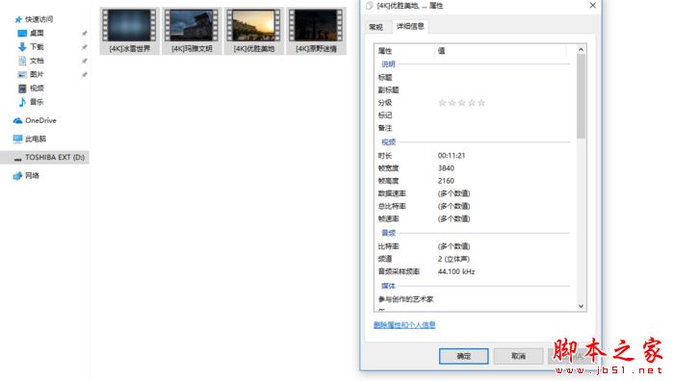674x381 pixels.
Task: Set 分级 rating to five stars
Action: (x=481, y=103)
